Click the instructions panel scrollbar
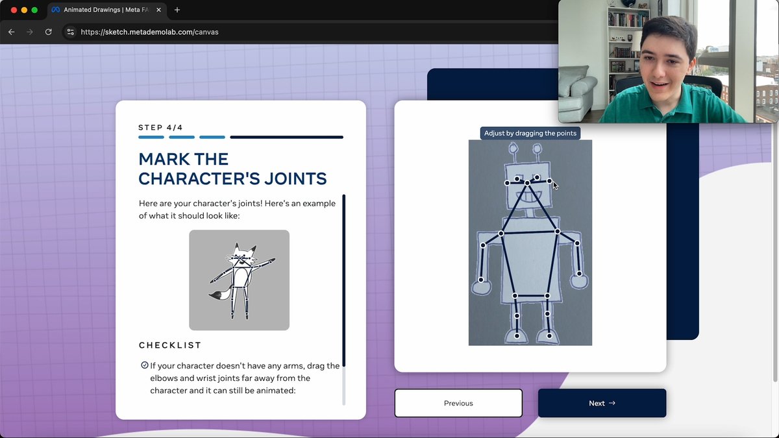 343,280
